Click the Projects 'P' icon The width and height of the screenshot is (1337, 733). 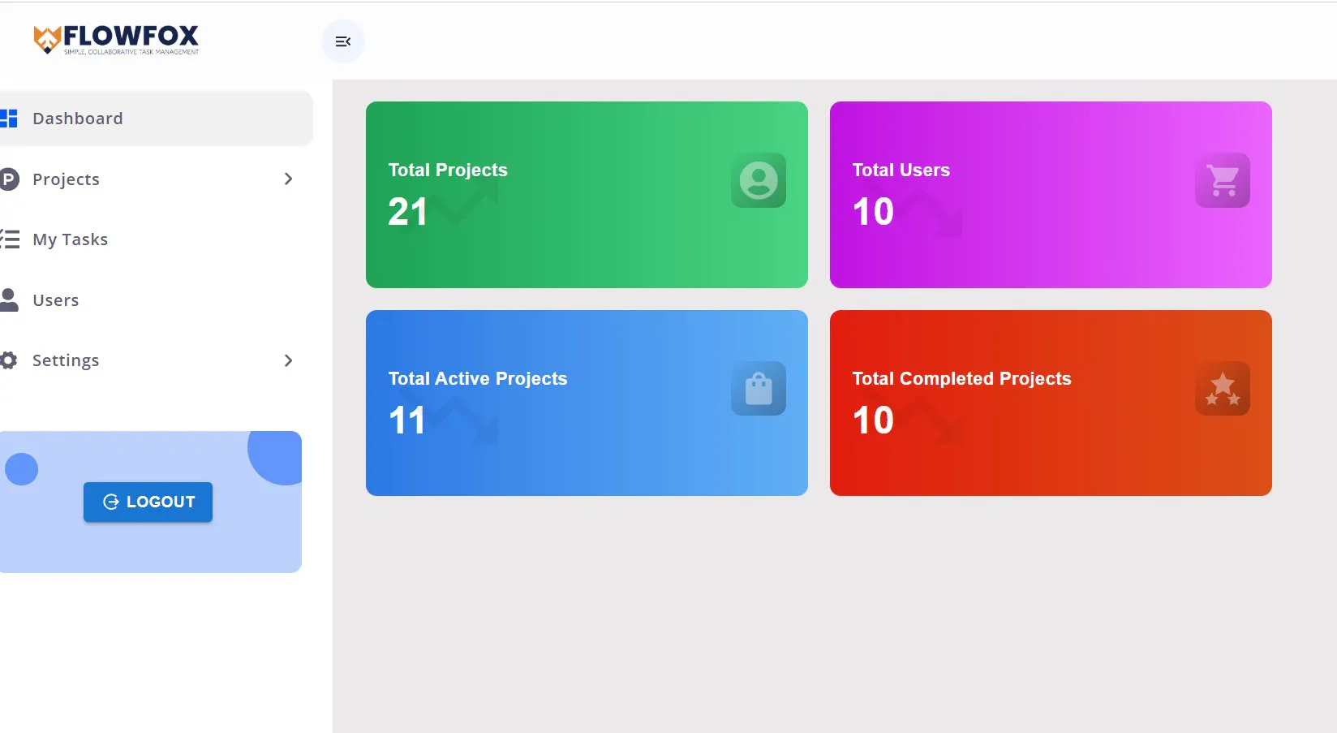(x=9, y=179)
